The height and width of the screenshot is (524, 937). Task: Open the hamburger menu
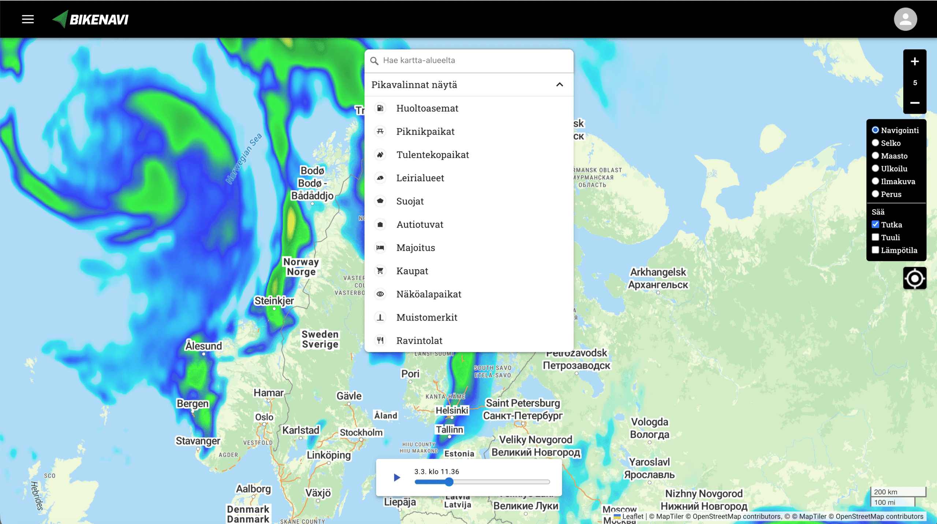[x=28, y=19]
